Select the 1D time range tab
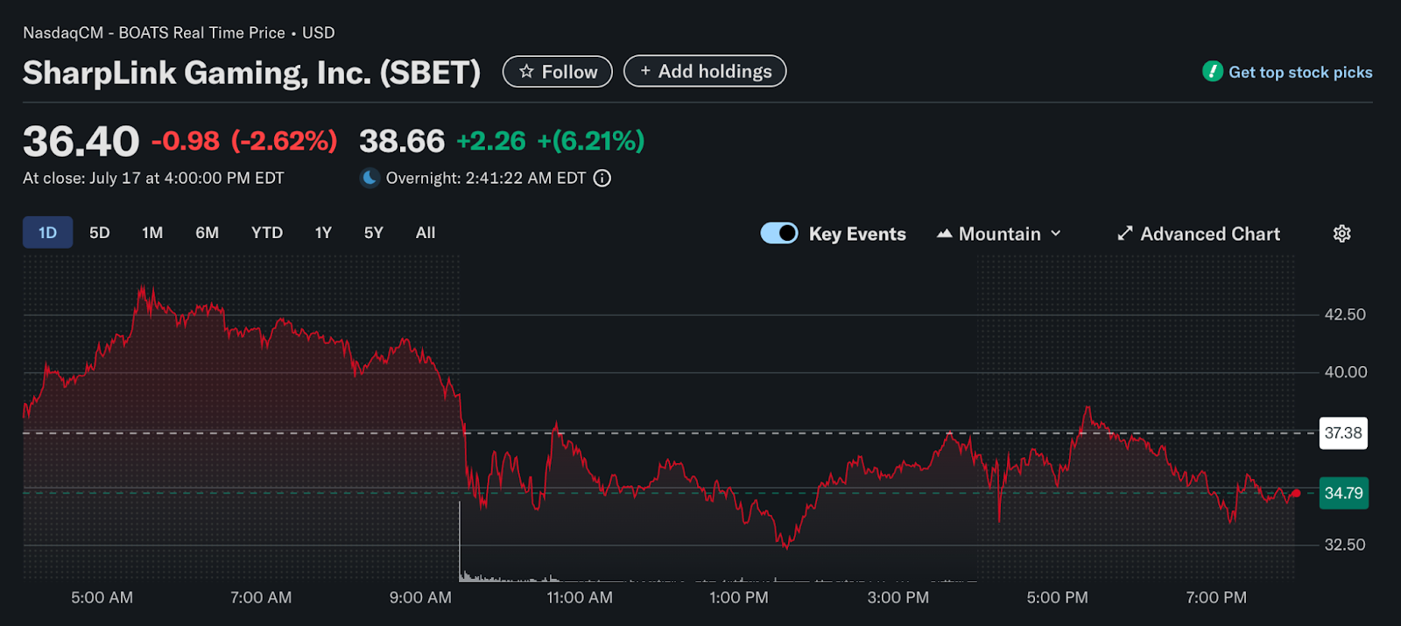Viewport: 1401px width, 626px height. coord(47,233)
